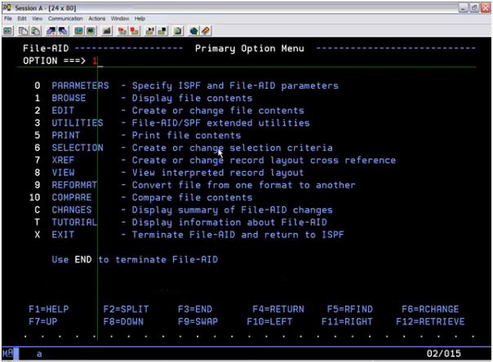Click the Record macro toolbar icon
The image size is (493, 362).
click(122, 31)
